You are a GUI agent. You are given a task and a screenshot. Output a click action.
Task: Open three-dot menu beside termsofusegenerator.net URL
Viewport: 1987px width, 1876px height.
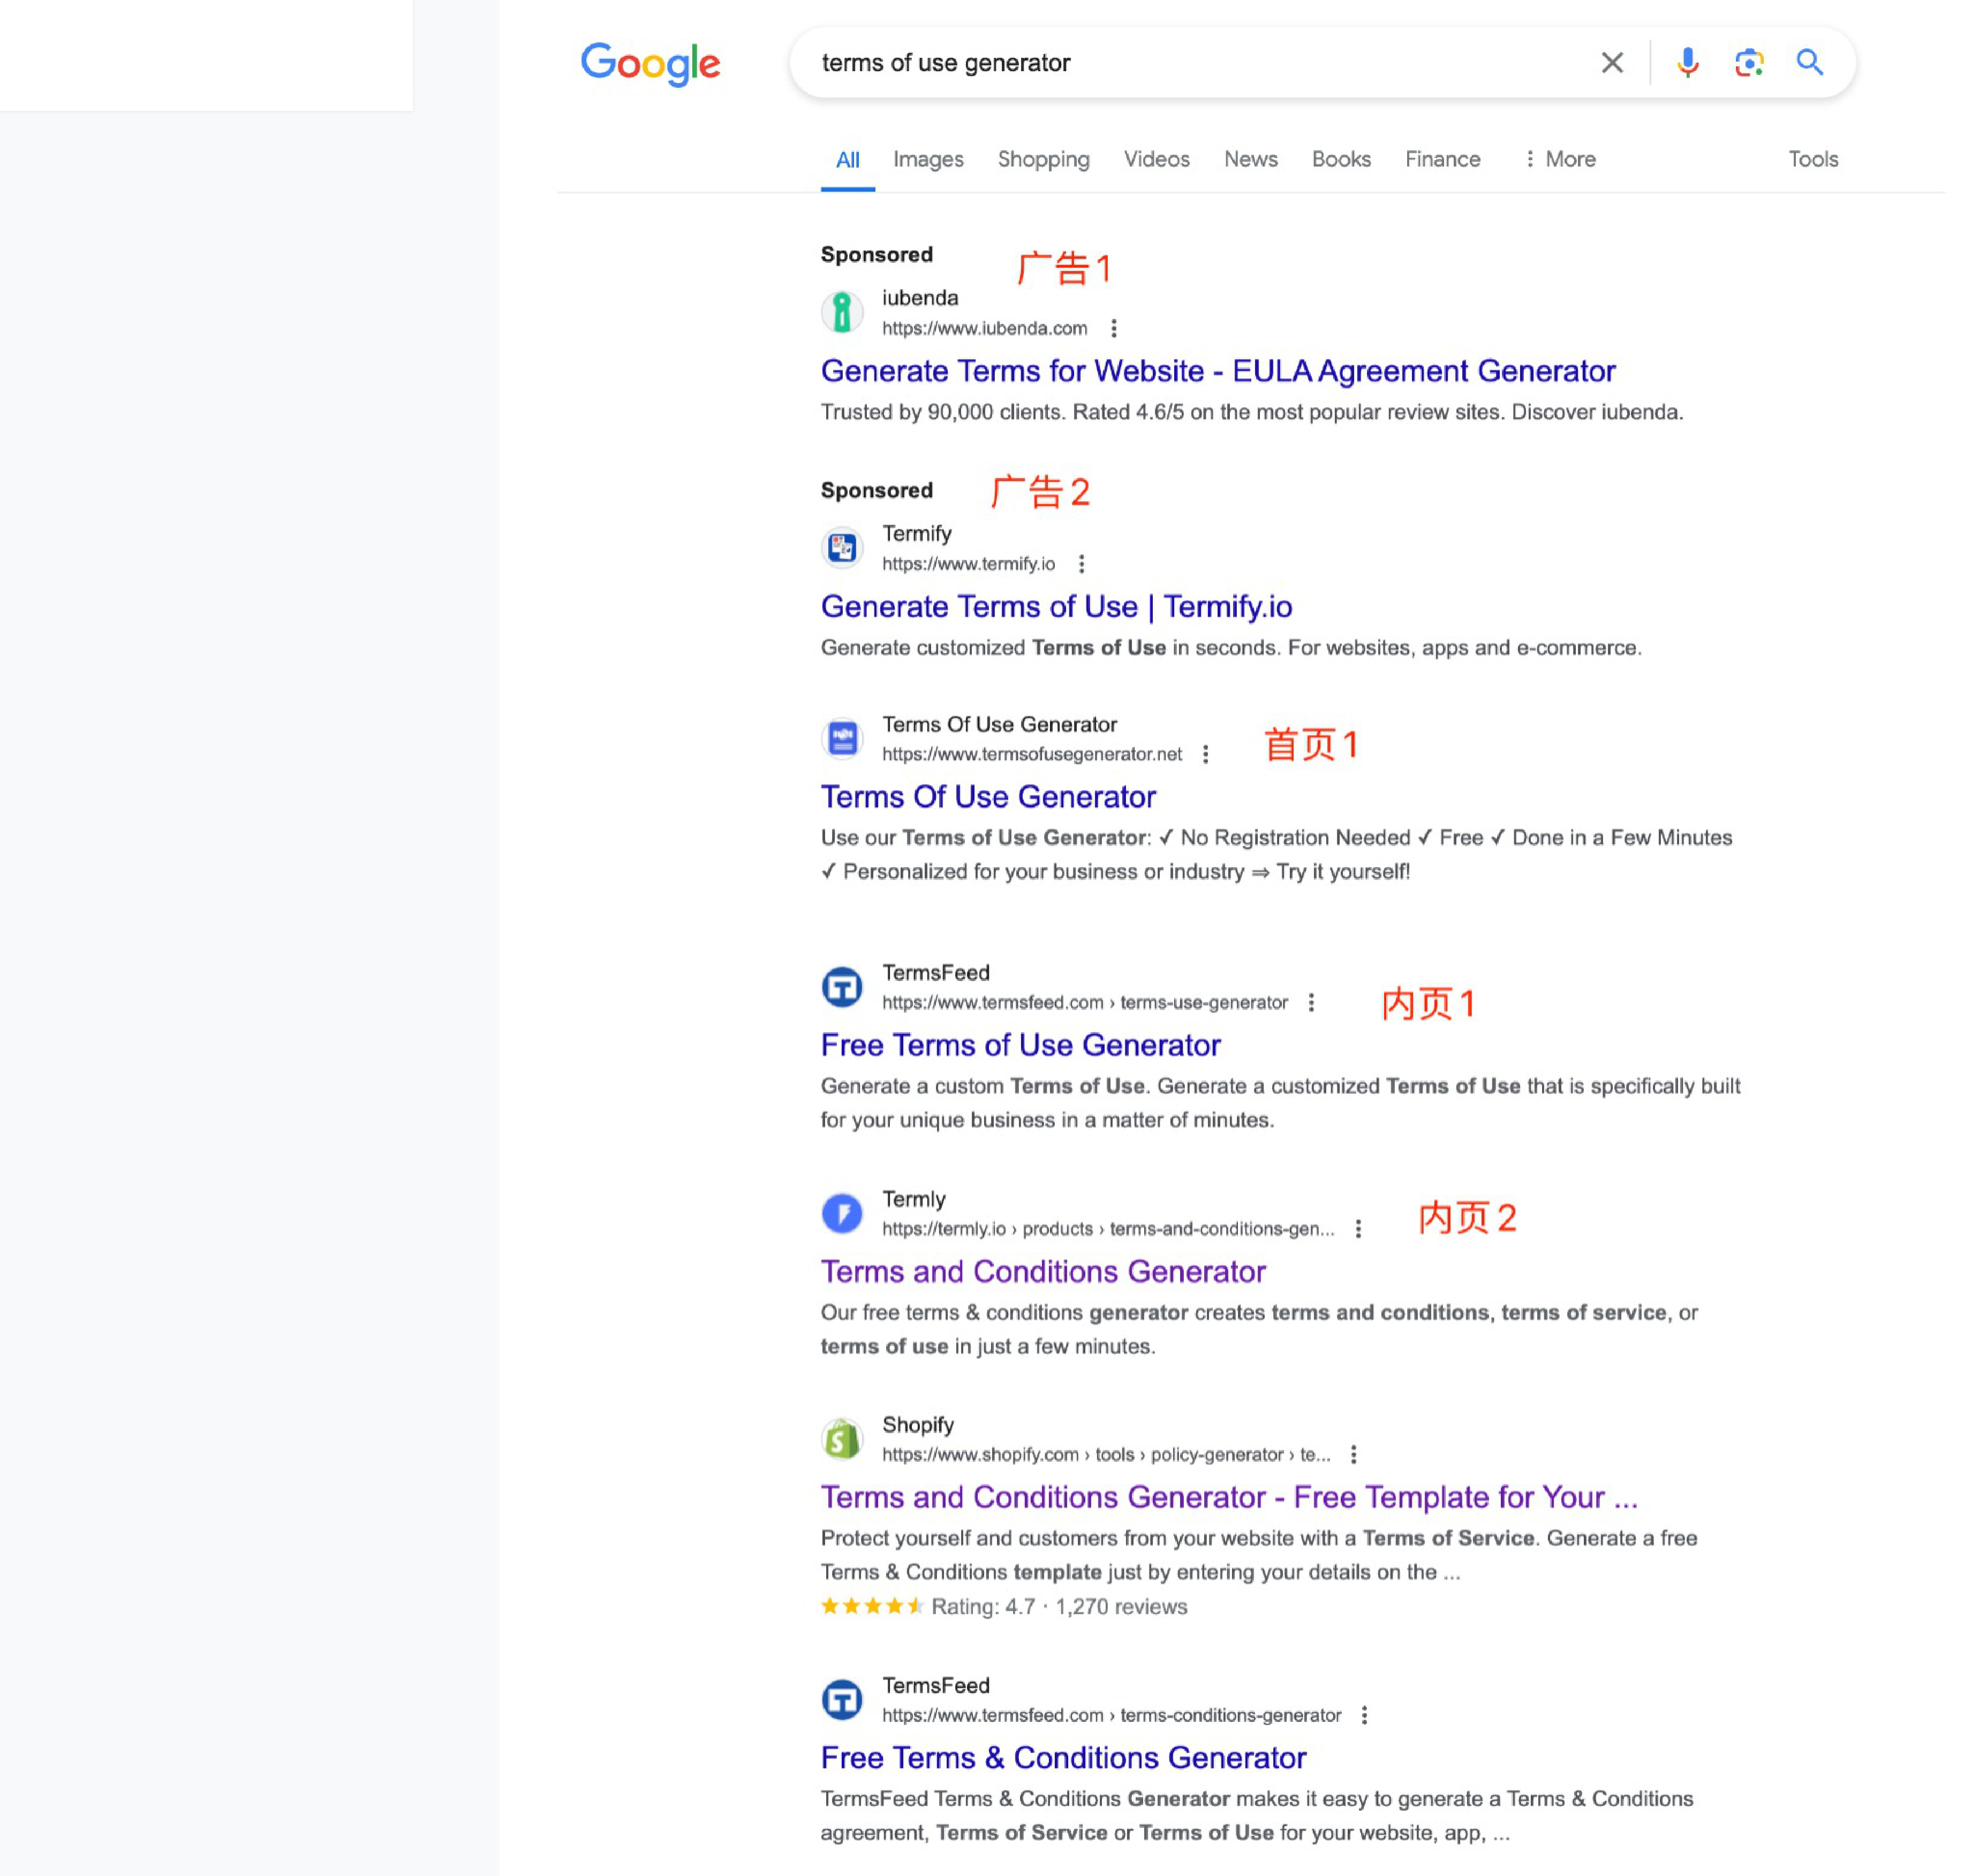(1205, 754)
